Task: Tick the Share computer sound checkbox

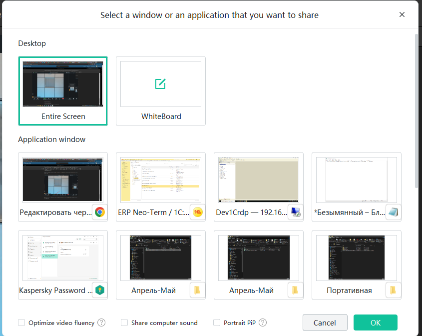Action: tap(124, 322)
